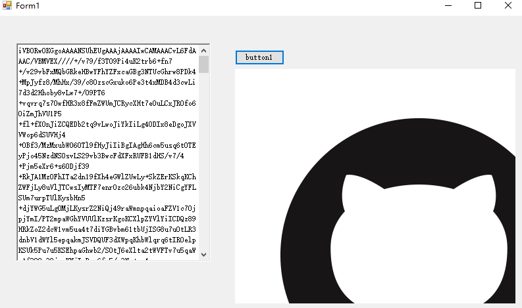Close the Form1 window
This screenshot has height=308, width=522.
pos(508,5)
